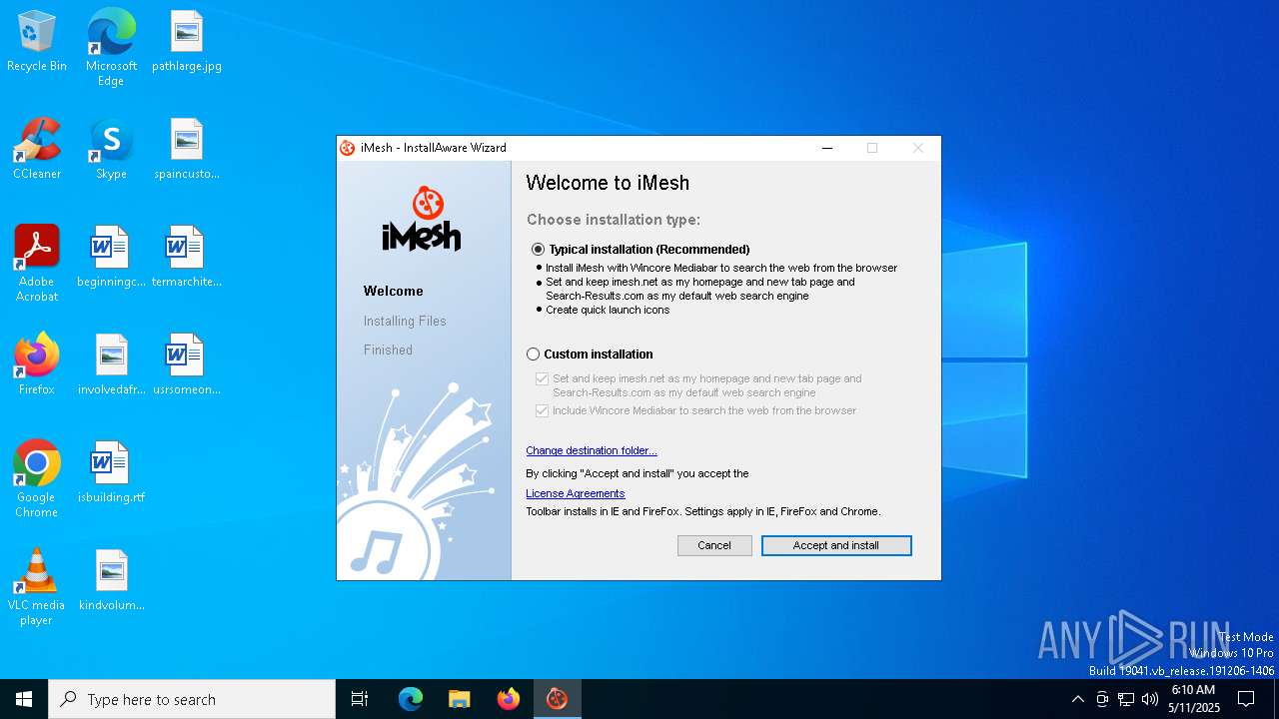
Task: Open Adobe Acrobat desktop shortcut
Action: (37, 264)
